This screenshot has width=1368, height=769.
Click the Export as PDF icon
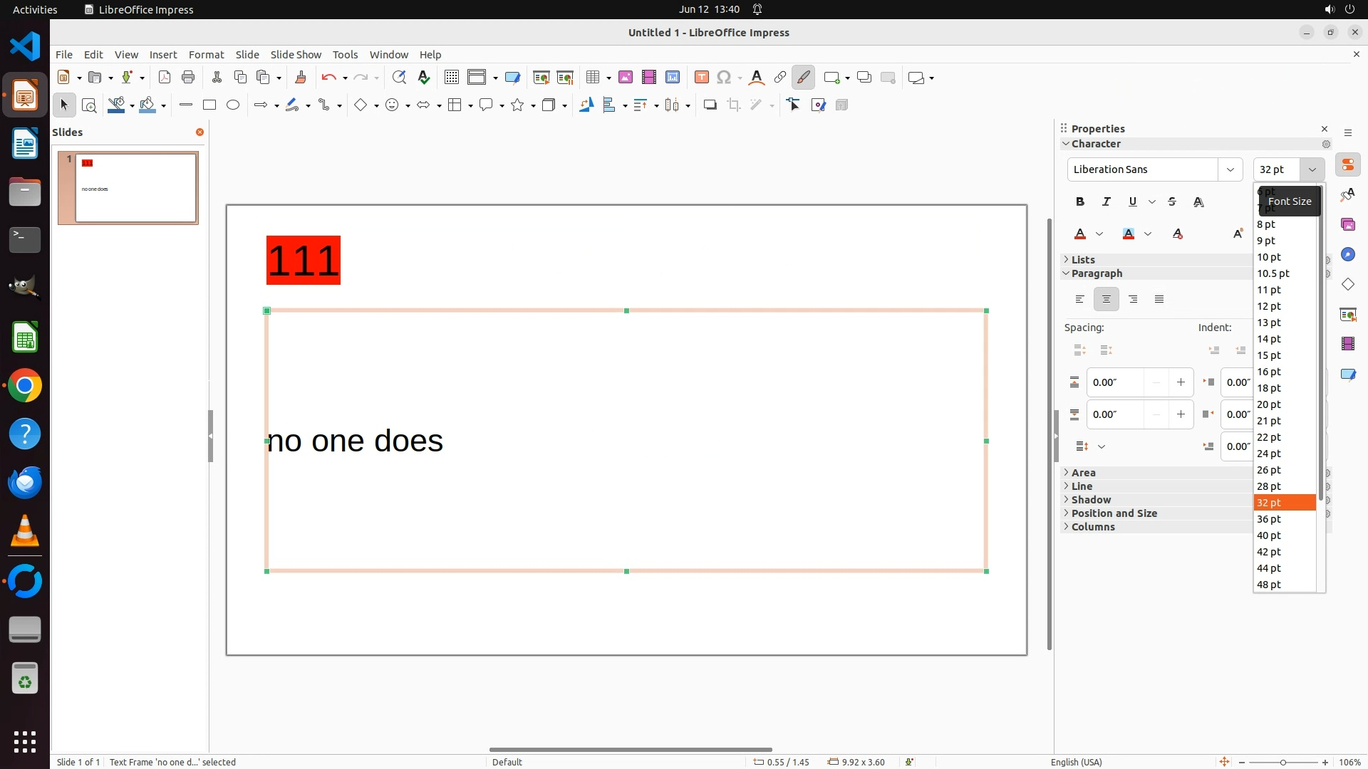(165, 78)
